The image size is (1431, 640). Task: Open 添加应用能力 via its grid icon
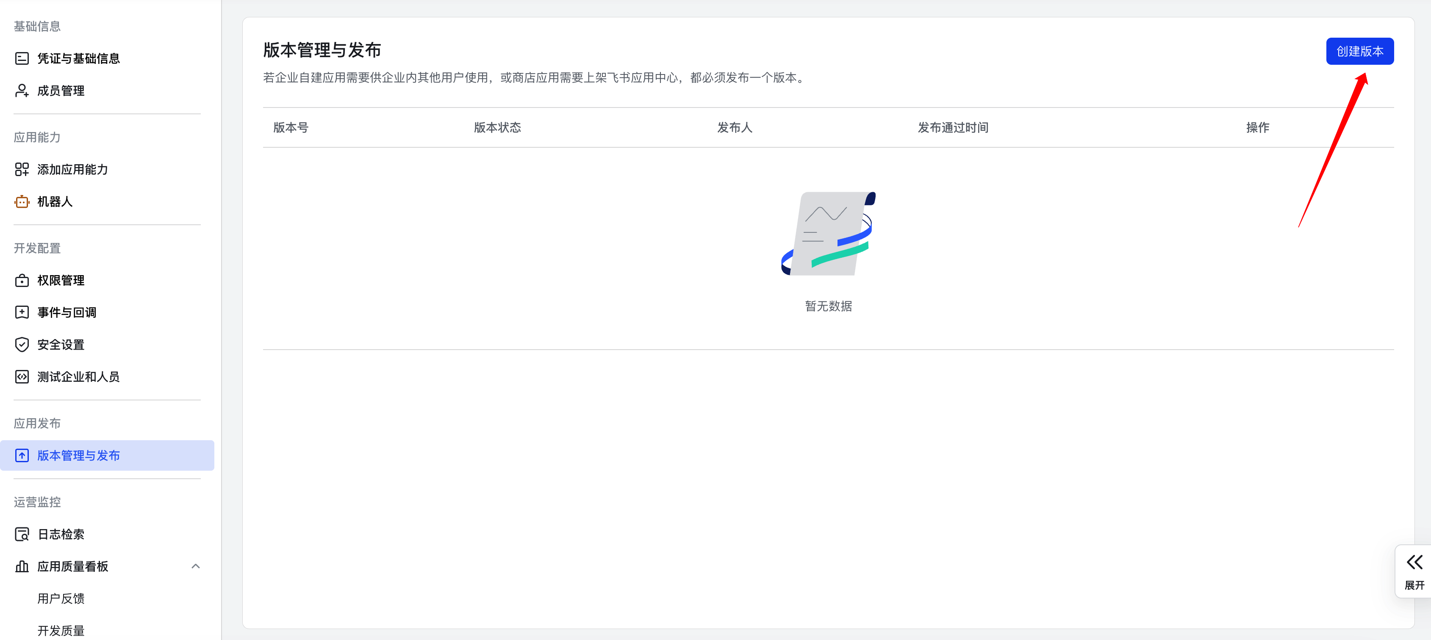22,169
